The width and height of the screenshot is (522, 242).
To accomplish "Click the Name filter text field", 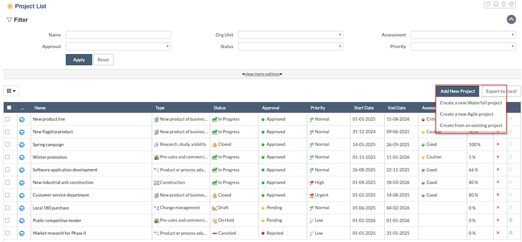I will click(x=118, y=35).
